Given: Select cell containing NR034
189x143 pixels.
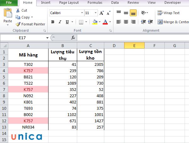Looking at the screenshot, I should click(x=28, y=127).
